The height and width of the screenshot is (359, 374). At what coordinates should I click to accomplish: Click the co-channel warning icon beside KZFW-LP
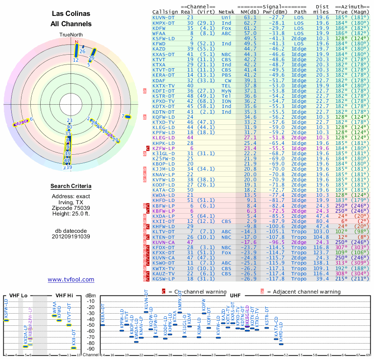click(148, 148)
